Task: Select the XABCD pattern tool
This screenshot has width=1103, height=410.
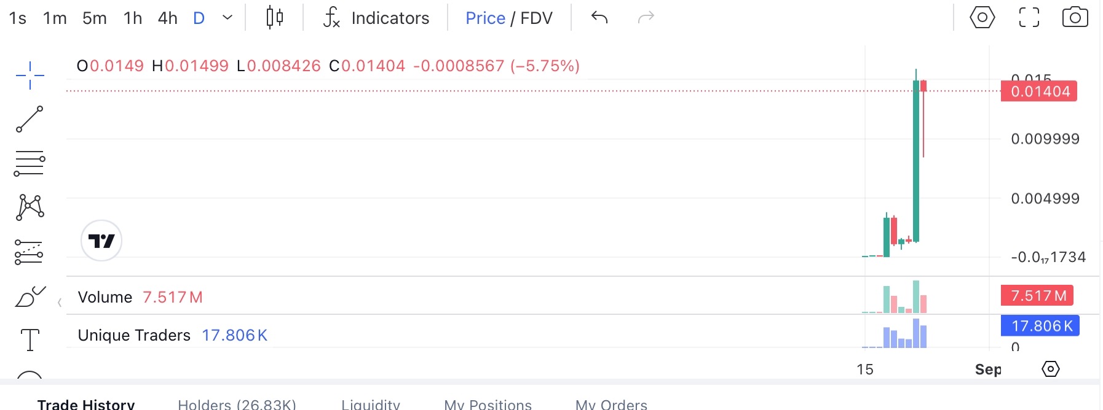Action: (30, 207)
